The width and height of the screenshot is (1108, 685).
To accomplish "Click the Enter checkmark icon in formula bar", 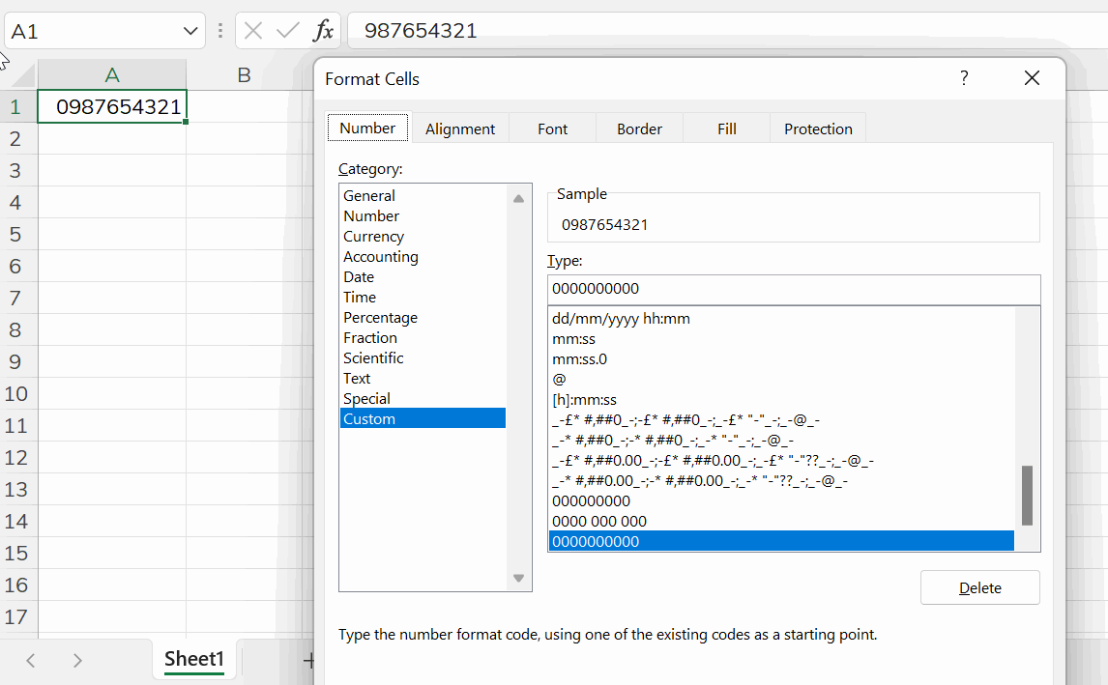I will tap(287, 31).
